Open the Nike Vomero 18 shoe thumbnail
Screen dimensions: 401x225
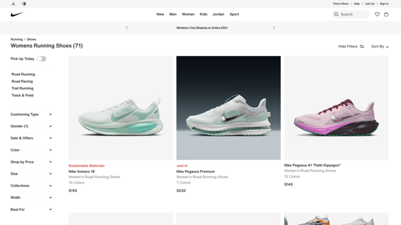pos(121,108)
